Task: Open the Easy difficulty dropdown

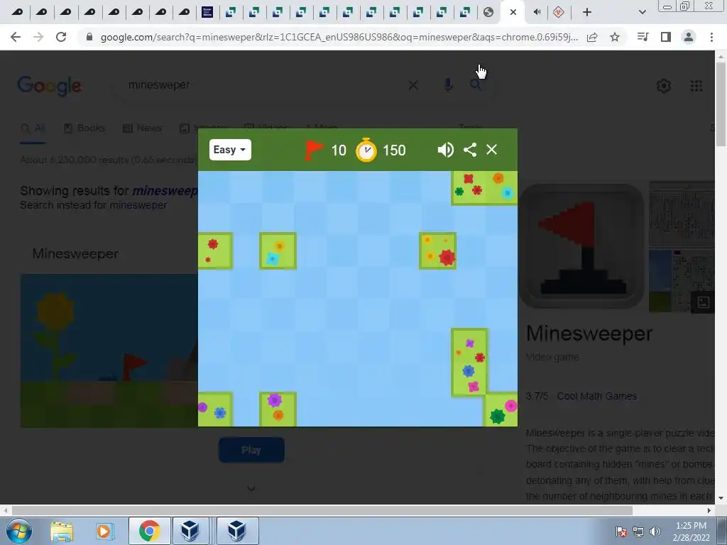Action: click(x=230, y=150)
